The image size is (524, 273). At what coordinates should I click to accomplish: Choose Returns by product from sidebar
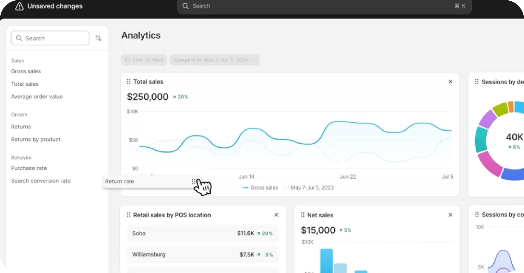(36, 139)
